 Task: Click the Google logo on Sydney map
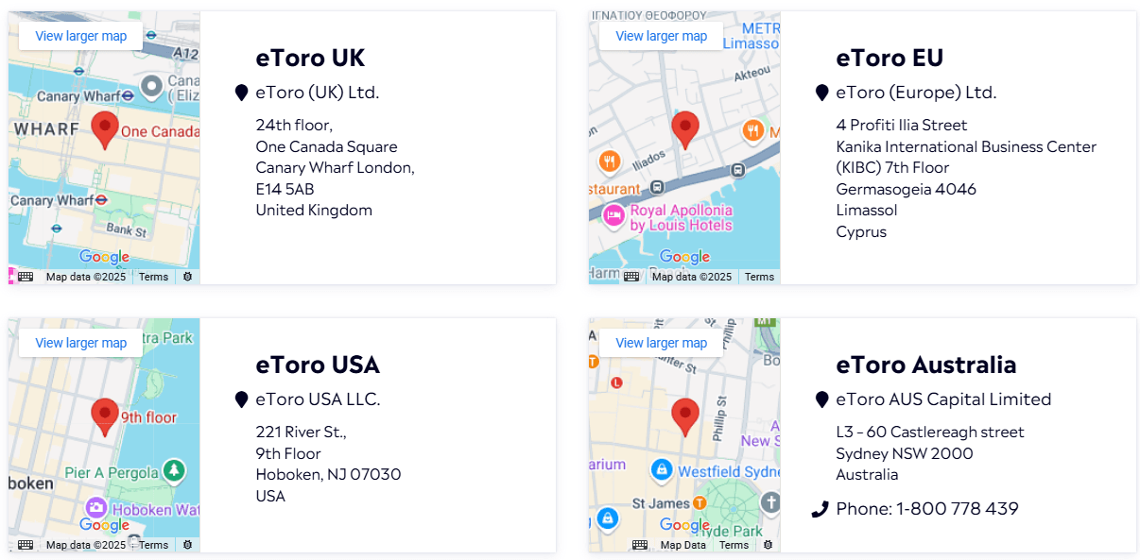pyautogui.click(x=684, y=525)
